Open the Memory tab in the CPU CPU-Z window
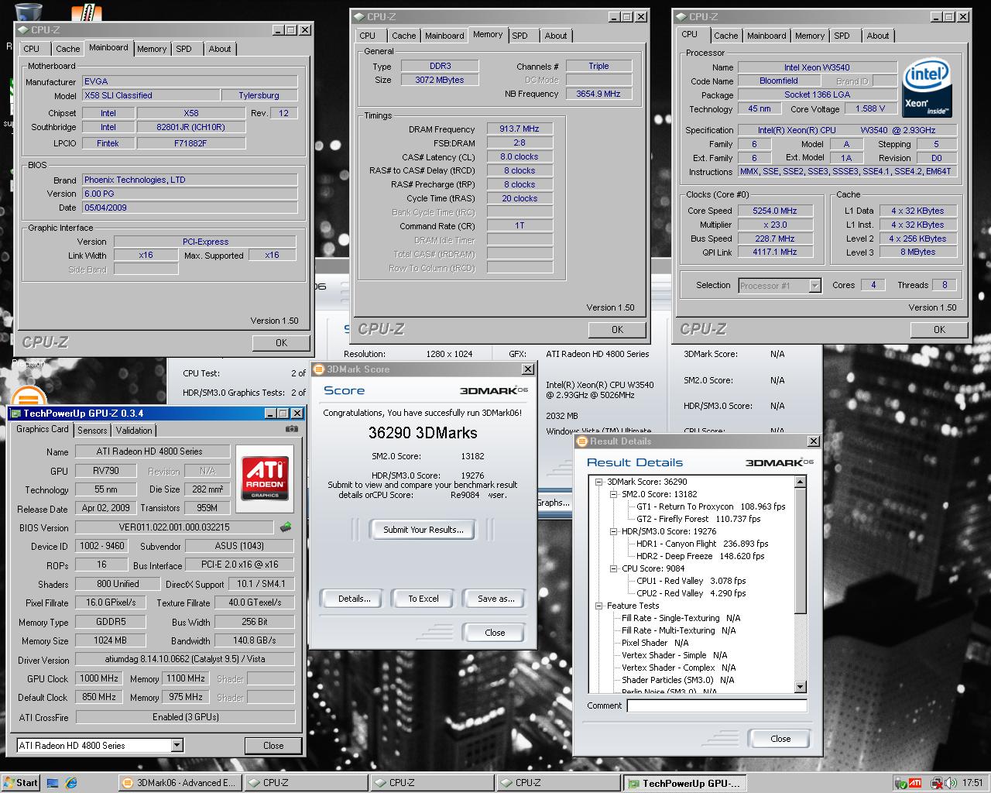Screen dimensions: 991x793 (x=810, y=36)
